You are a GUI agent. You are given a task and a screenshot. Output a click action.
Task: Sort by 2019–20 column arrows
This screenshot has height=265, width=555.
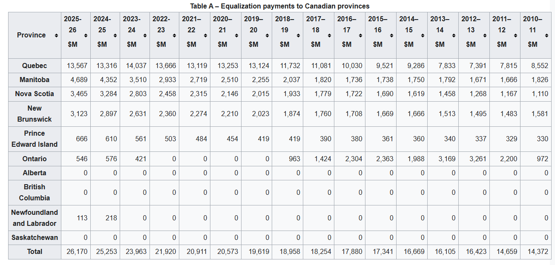click(267, 35)
